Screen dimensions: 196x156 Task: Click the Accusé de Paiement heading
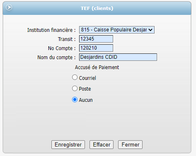coord(97,67)
